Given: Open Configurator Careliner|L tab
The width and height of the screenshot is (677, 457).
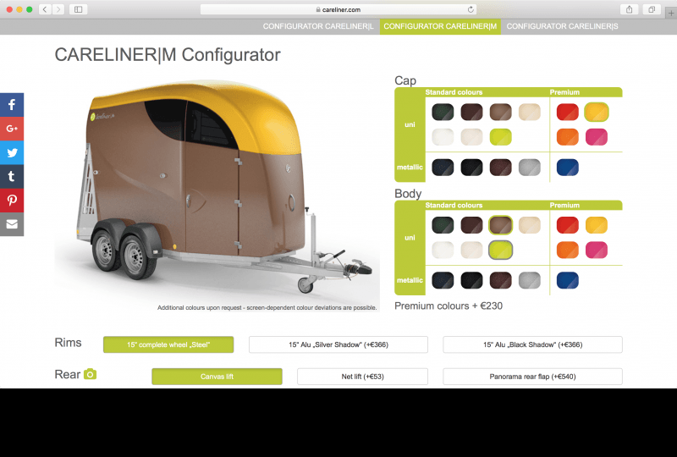Looking at the screenshot, I should (318, 26).
